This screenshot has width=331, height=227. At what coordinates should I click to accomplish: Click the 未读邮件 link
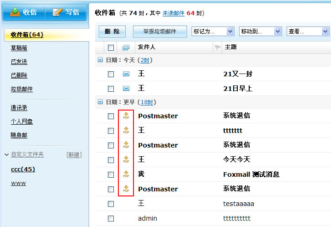(x=173, y=13)
